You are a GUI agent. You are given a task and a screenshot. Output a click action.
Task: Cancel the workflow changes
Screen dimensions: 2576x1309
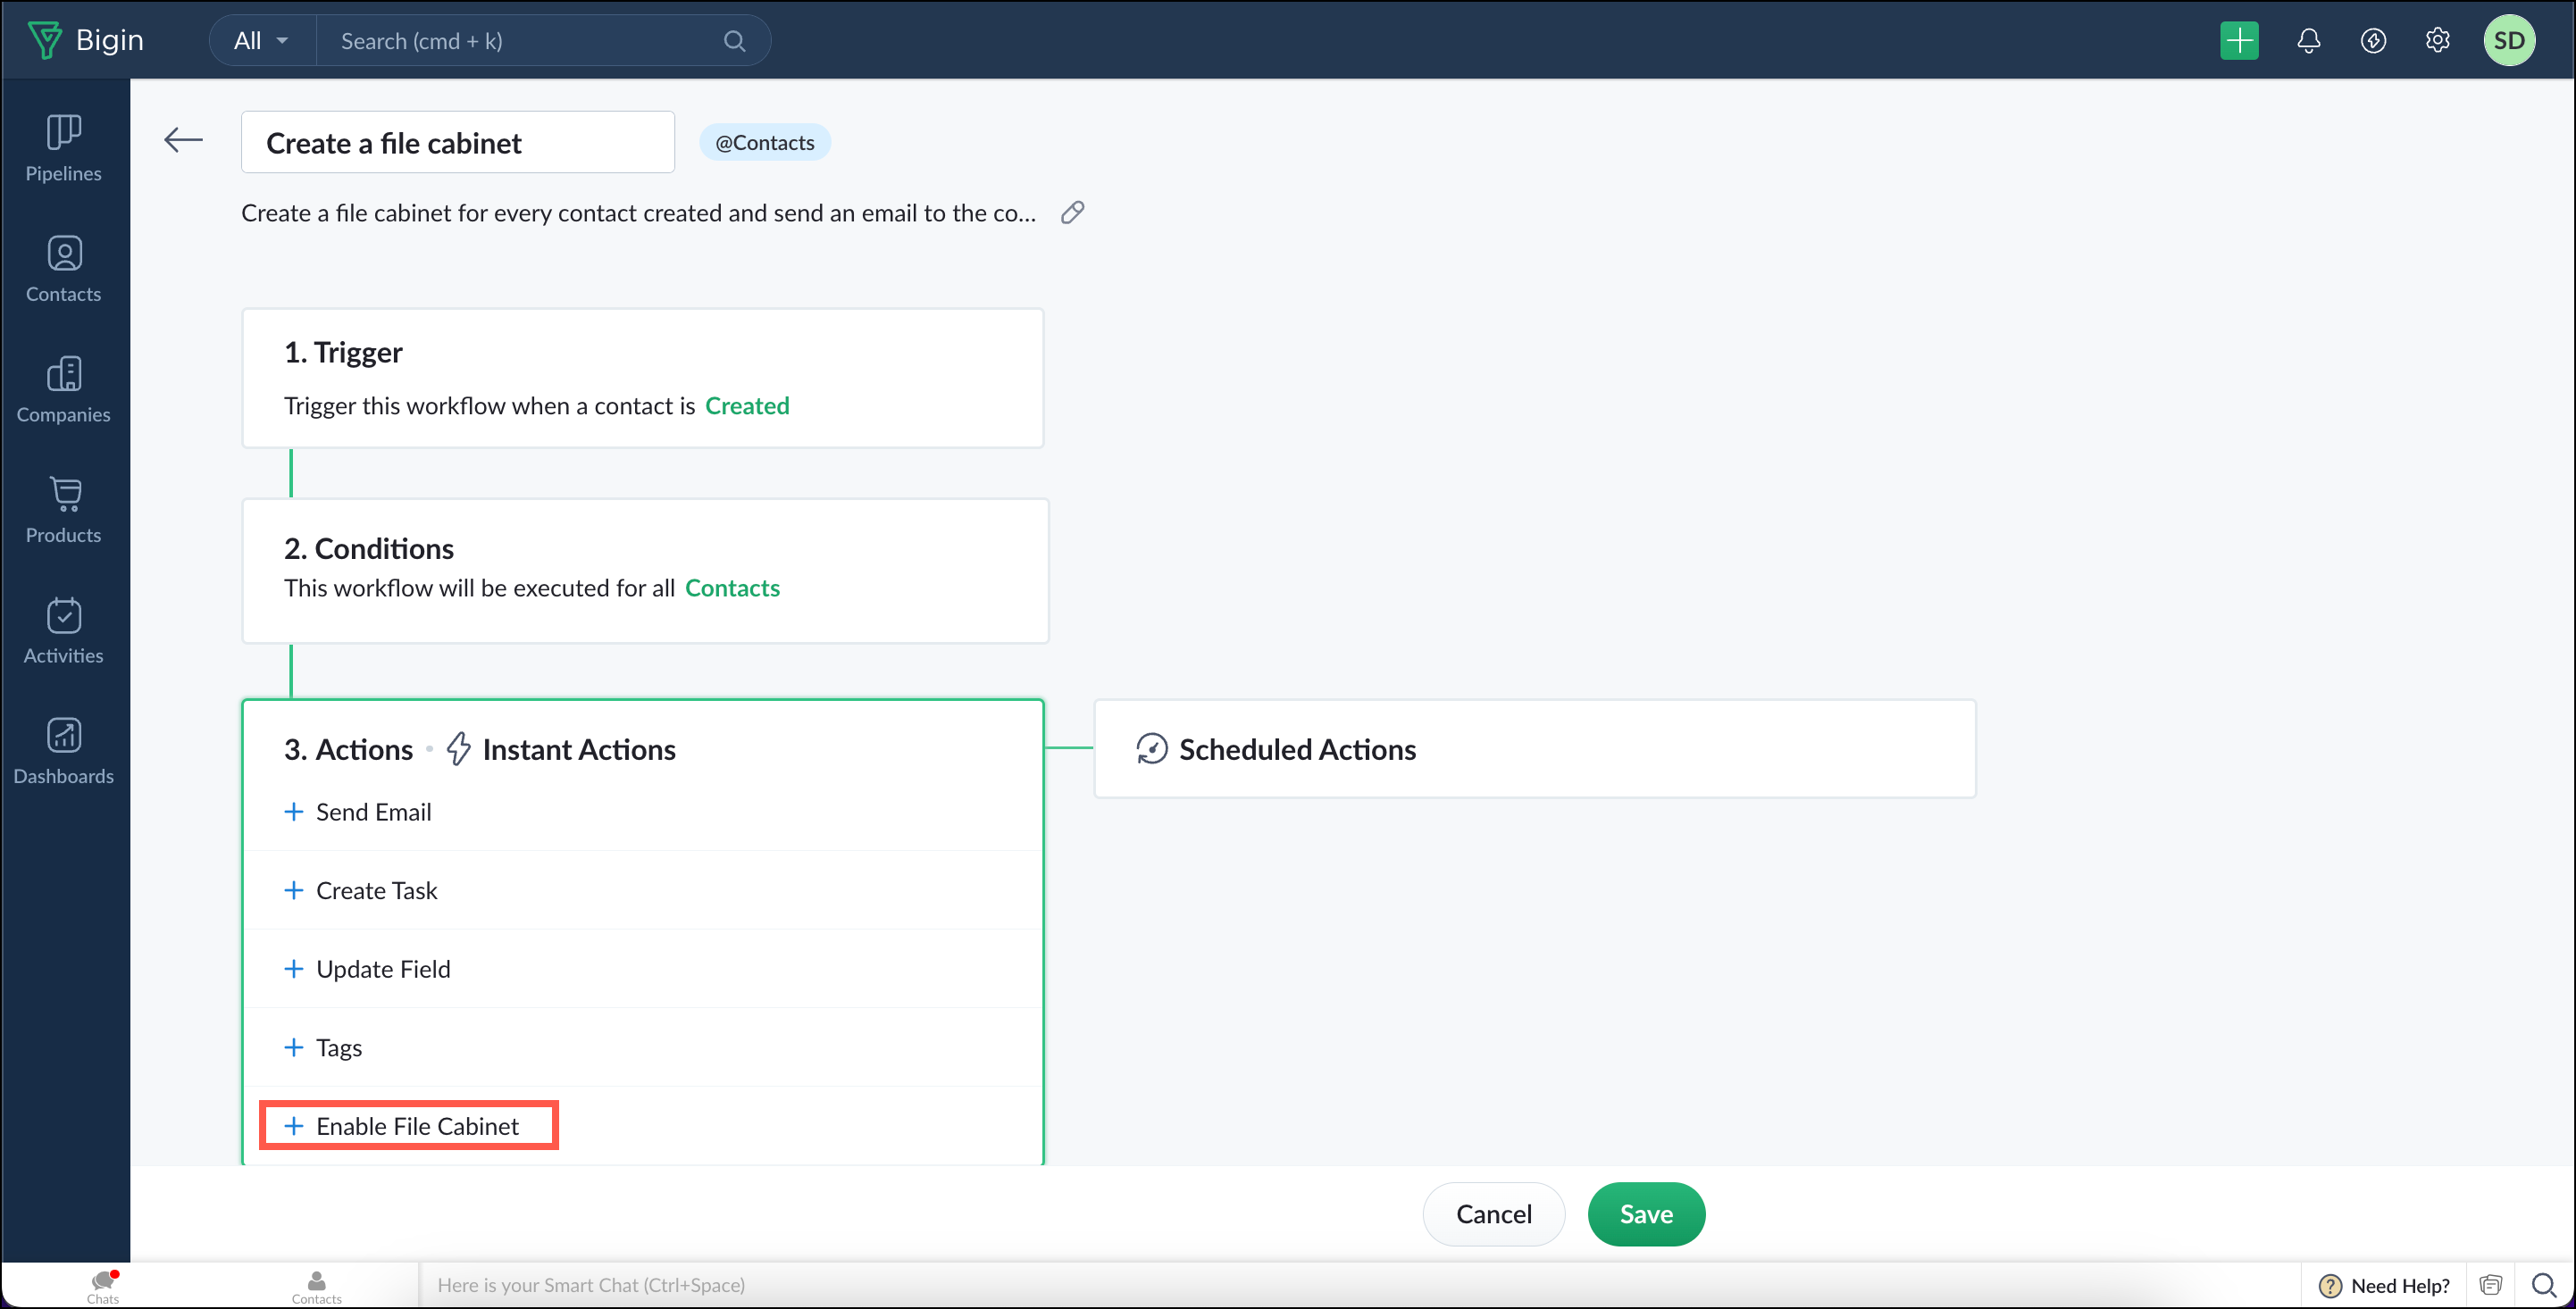click(x=1493, y=1214)
